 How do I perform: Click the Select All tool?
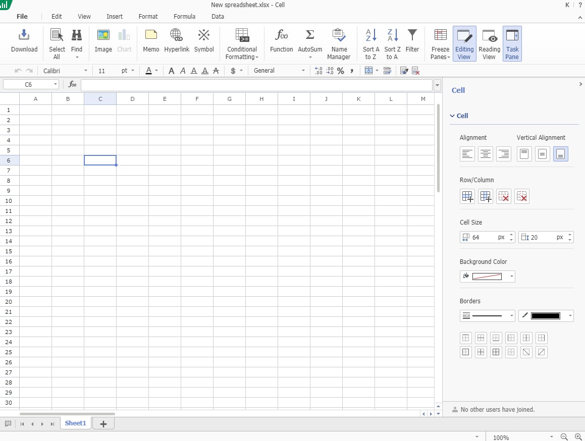(x=57, y=44)
